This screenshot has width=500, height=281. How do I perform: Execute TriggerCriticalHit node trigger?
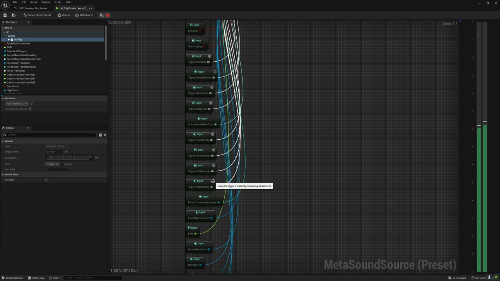click(x=210, y=56)
